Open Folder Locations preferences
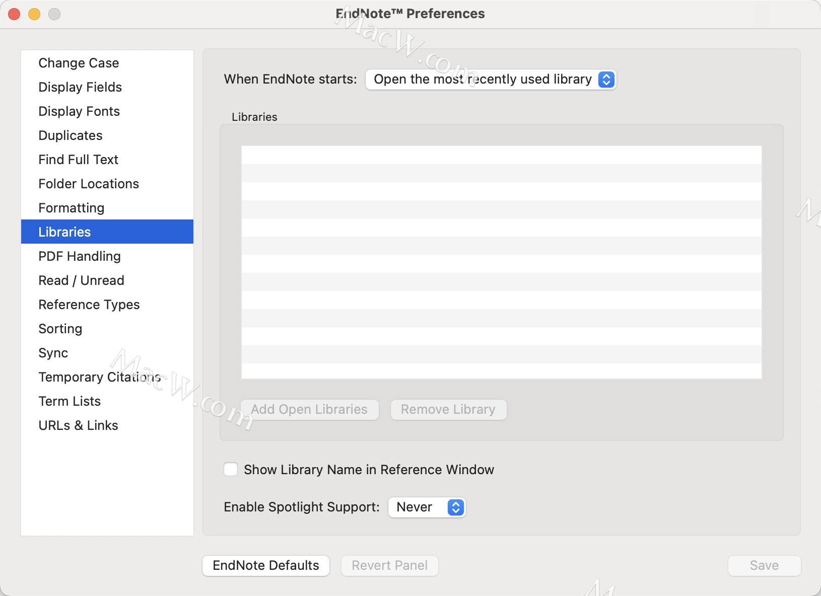This screenshot has height=596, width=821. (107, 184)
